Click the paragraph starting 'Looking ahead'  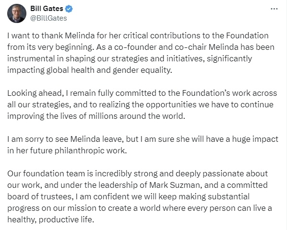[x=142, y=104]
